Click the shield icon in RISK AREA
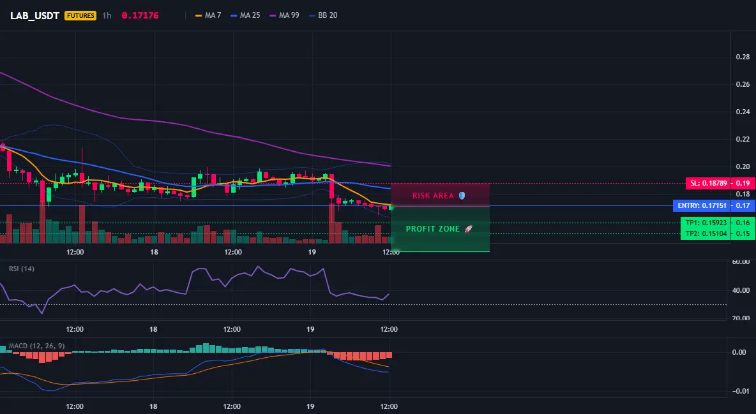 pos(462,196)
